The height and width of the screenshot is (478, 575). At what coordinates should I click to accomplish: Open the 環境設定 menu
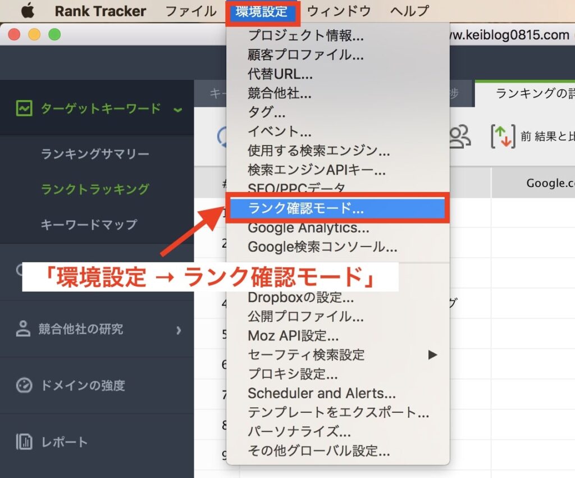(262, 11)
